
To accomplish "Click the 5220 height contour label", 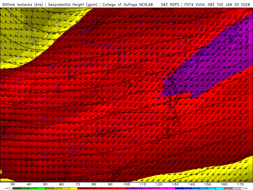I will (x=183, y=22).
